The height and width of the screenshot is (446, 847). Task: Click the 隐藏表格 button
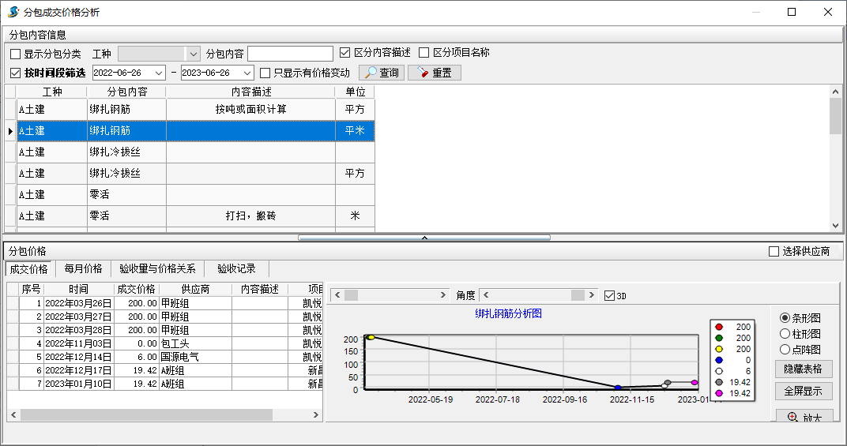[x=803, y=369]
